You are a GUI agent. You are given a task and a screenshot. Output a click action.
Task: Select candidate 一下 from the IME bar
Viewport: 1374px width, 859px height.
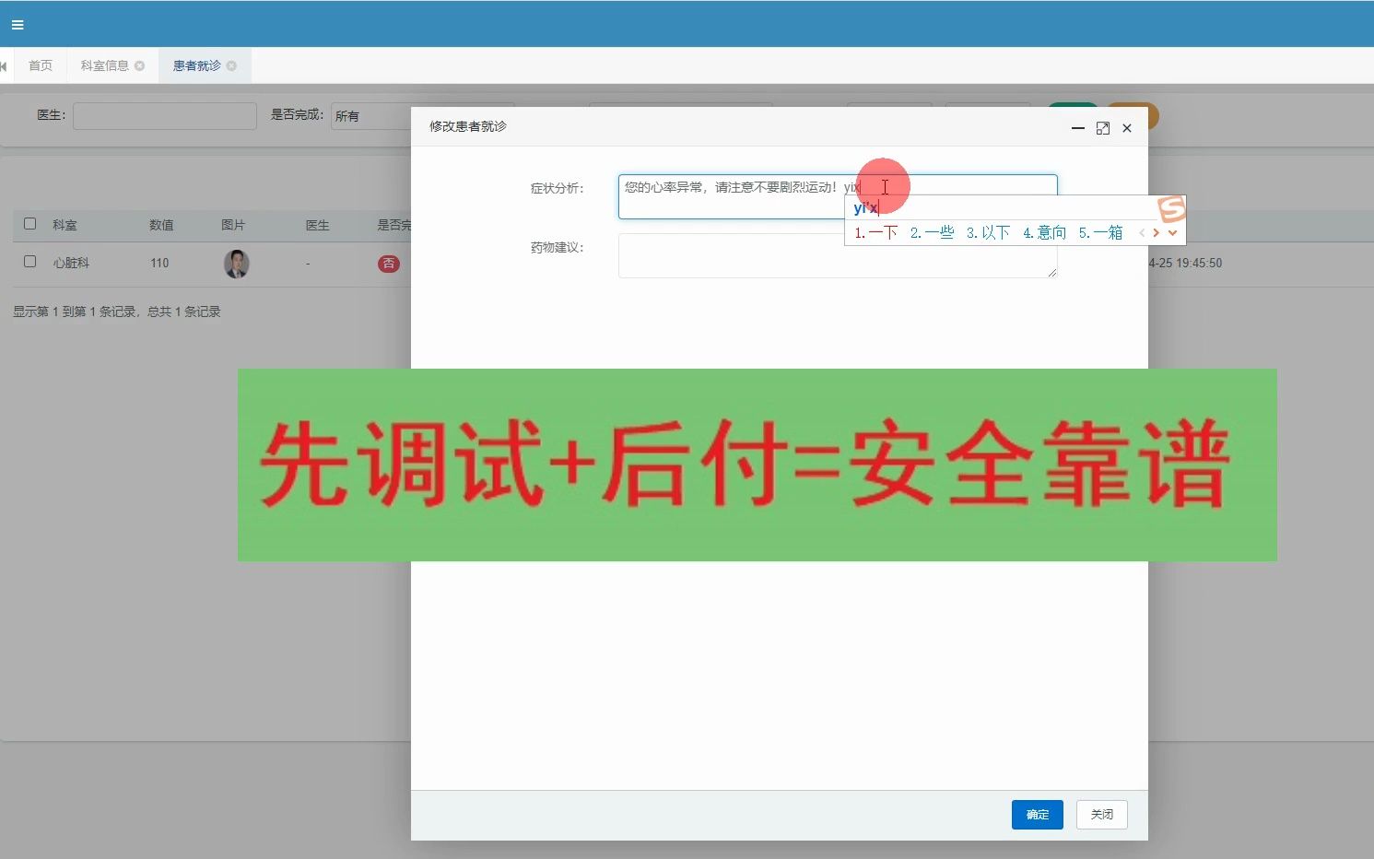click(880, 232)
